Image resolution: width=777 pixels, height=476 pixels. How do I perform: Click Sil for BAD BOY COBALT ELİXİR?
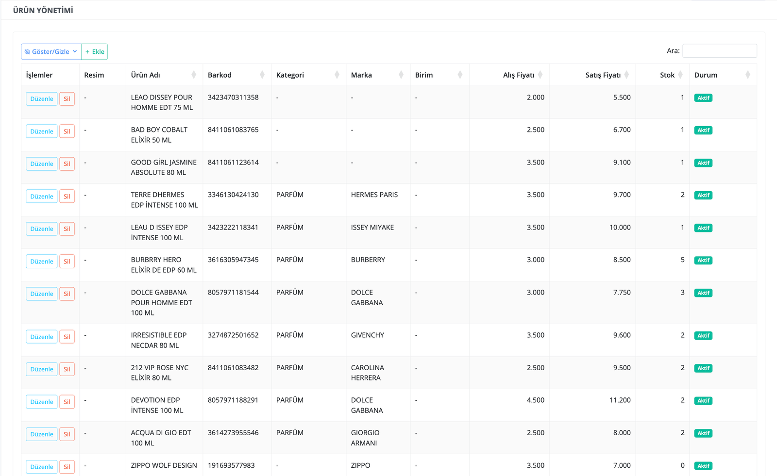click(67, 131)
